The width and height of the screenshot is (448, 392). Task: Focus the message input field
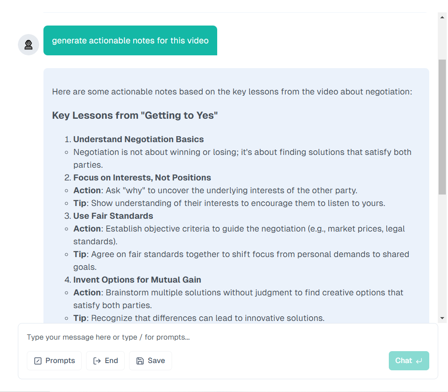click(228, 337)
